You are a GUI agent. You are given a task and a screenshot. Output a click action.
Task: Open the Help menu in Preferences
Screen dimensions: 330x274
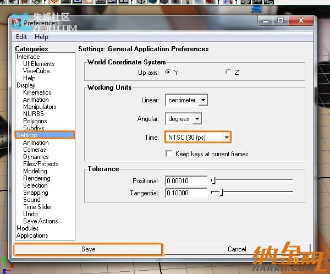[41, 37]
